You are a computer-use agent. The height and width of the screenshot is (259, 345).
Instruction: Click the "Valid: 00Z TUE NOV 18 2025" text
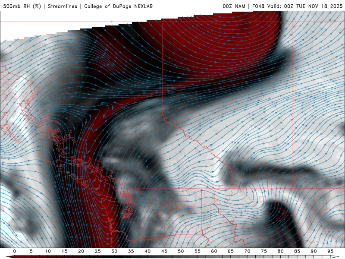(x=305, y=6)
